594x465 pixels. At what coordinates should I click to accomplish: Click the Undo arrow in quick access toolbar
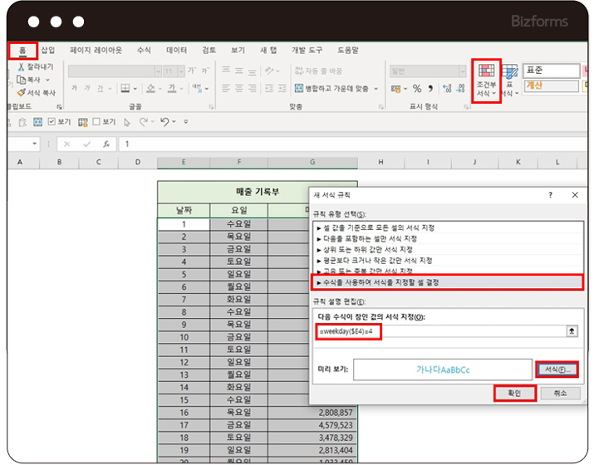point(164,122)
